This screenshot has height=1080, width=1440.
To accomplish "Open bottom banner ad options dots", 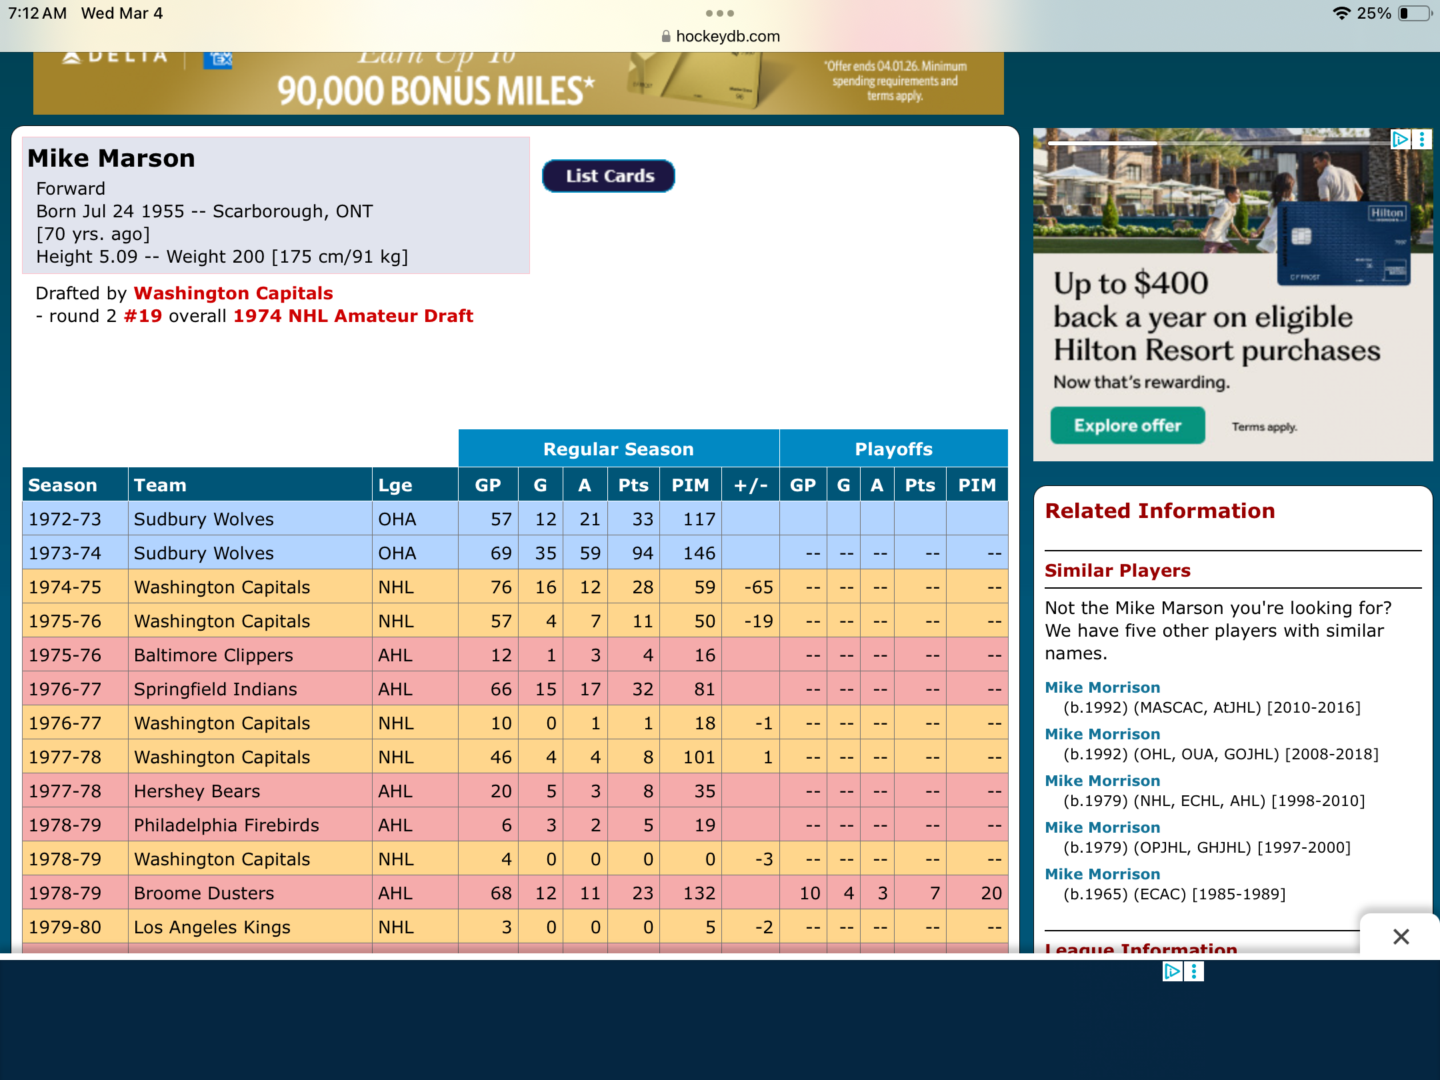I will coord(1194,971).
